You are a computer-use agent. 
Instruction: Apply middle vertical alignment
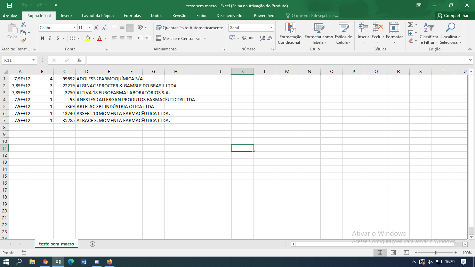click(x=122, y=27)
